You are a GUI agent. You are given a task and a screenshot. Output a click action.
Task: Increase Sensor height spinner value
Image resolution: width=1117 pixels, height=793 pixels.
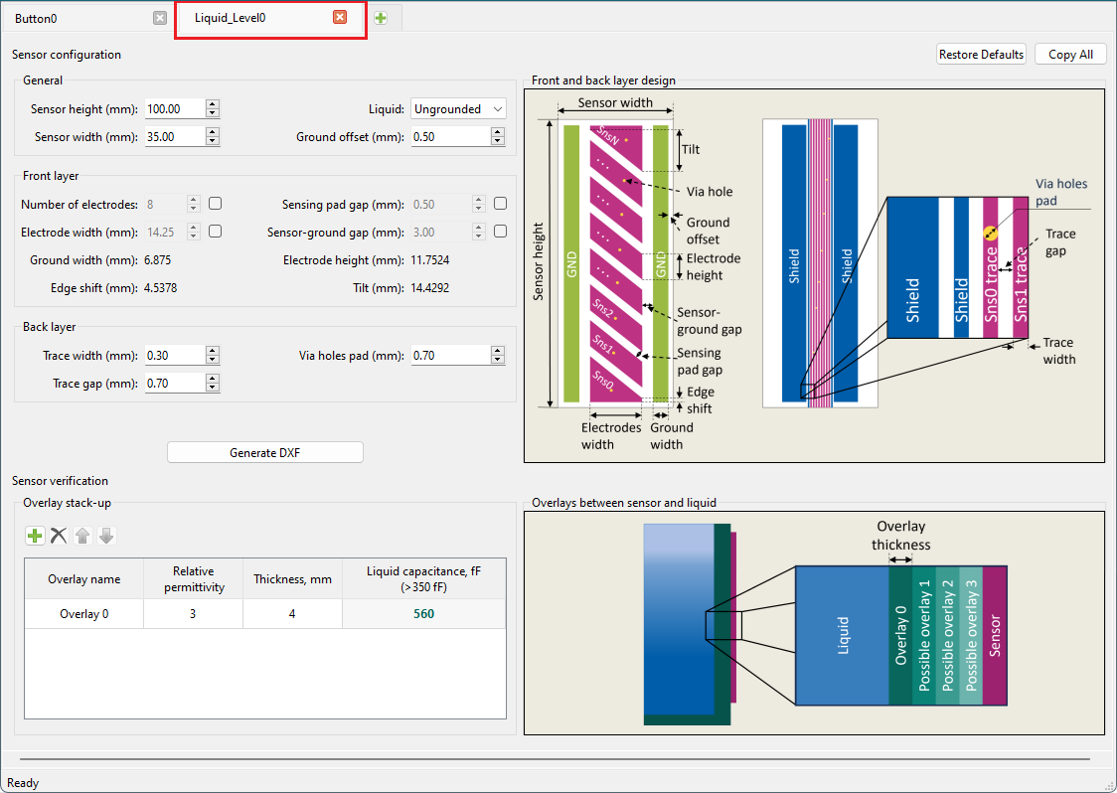pos(212,104)
